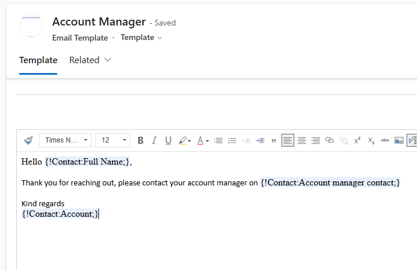
Task: Open the Related tab menu
Action: point(90,60)
